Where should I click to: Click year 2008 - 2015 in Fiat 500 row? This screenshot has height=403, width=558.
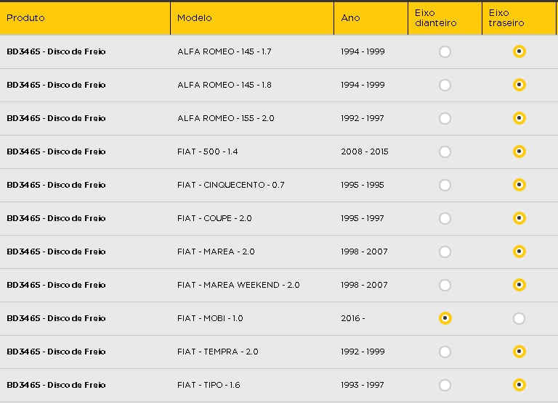pyautogui.click(x=365, y=152)
